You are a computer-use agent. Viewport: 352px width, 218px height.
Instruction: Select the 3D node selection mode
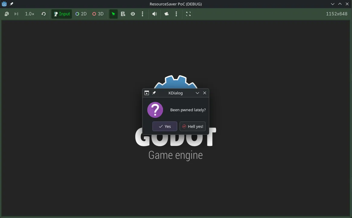pyautogui.click(x=98, y=14)
